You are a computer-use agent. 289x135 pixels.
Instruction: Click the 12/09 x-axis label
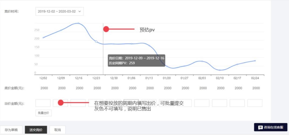61,78
